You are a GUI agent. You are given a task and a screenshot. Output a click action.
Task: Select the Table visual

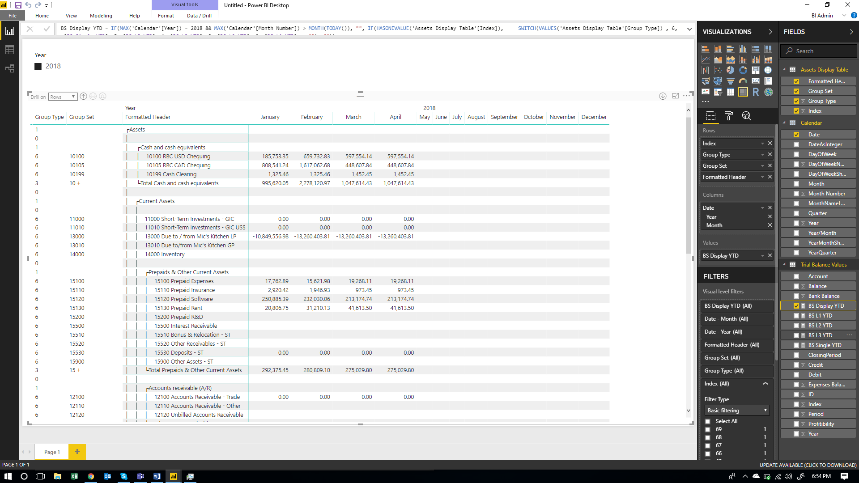tap(731, 92)
